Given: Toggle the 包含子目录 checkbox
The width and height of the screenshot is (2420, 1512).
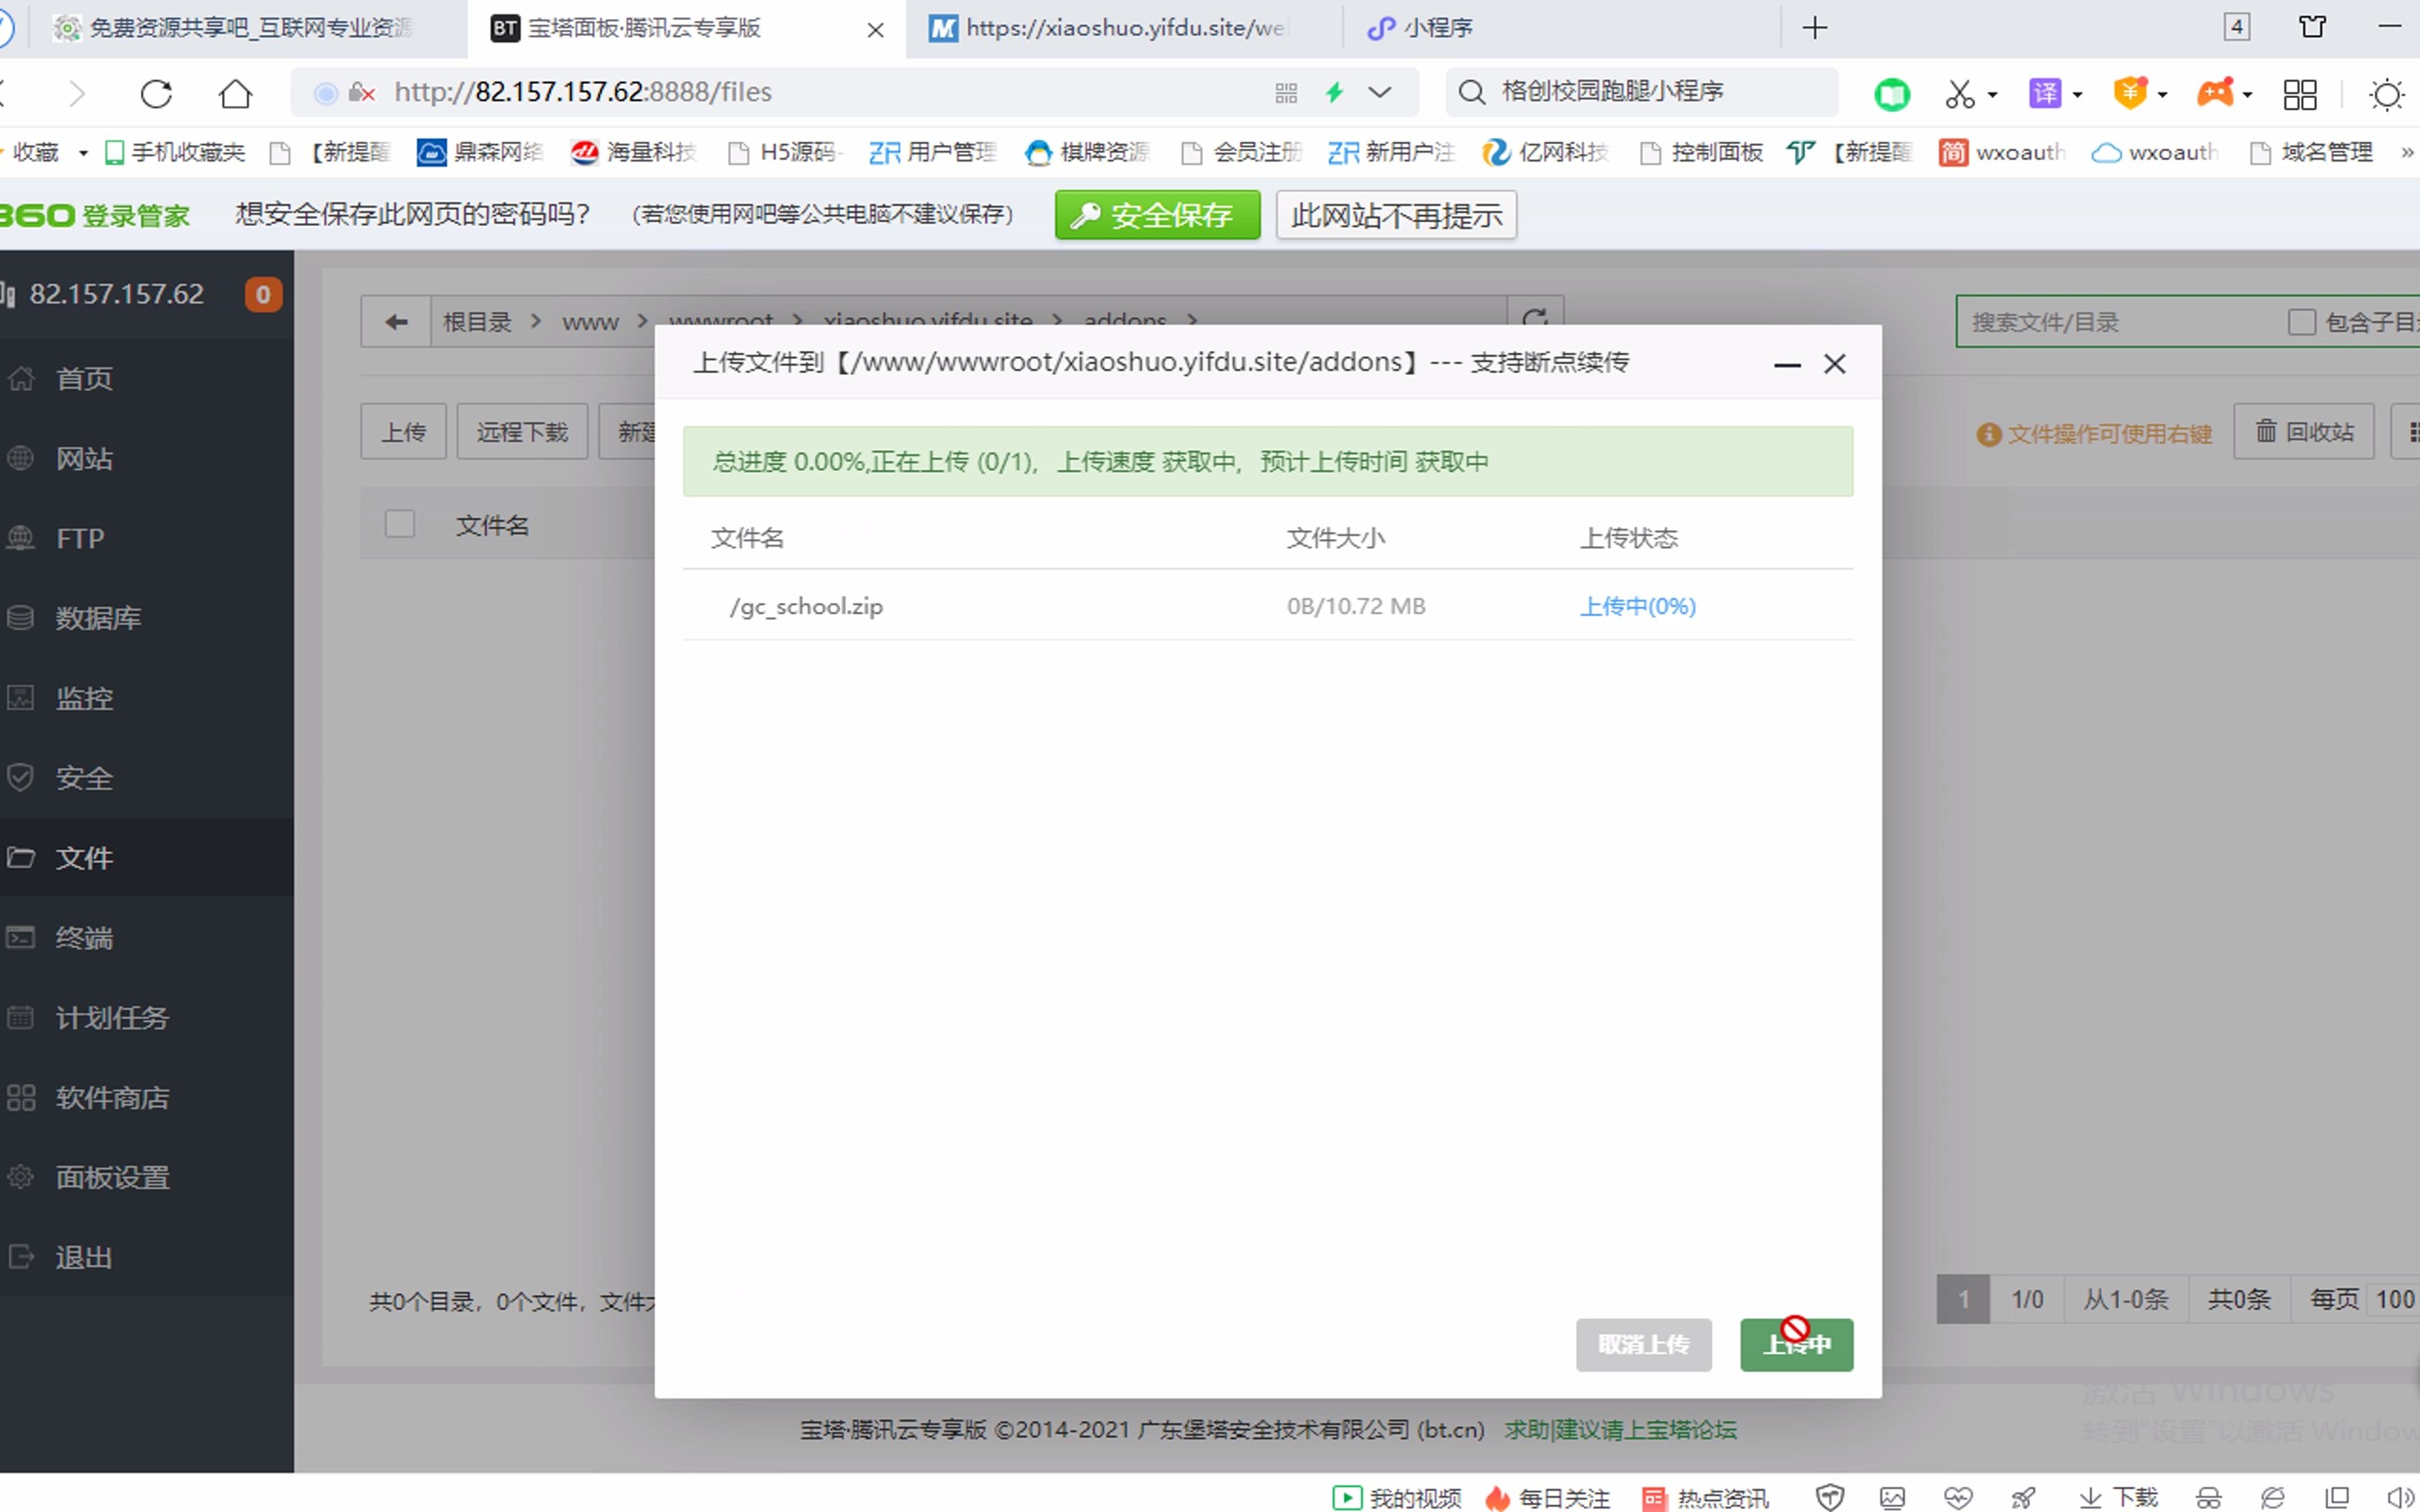Looking at the screenshot, I should tap(2301, 322).
